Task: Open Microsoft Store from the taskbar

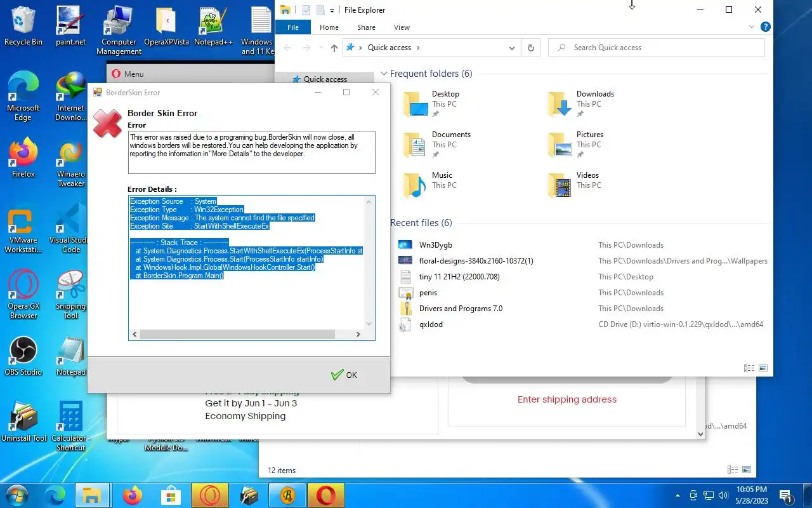Action: click(171, 495)
